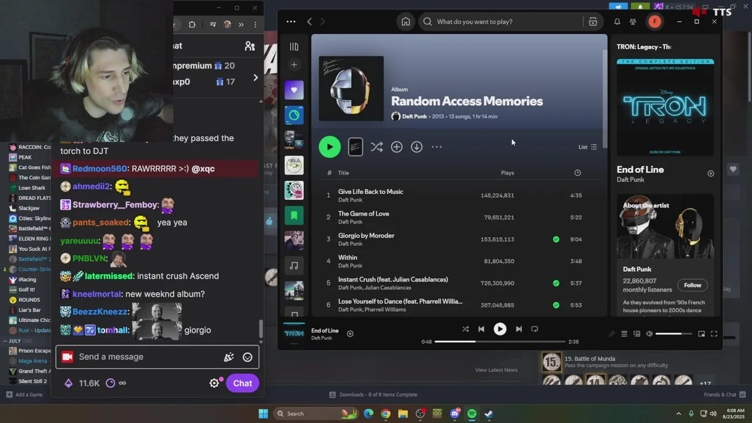Screen dimensions: 752x423
Task: Seek within the song progress bar
Action: pos(500,341)
